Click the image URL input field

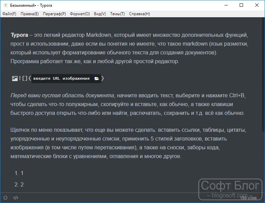tap(62, 78)
